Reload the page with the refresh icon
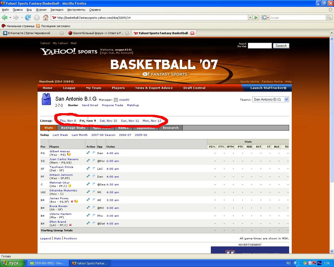The height and width of the screenshot is (267, 334). tap(28, 17)
